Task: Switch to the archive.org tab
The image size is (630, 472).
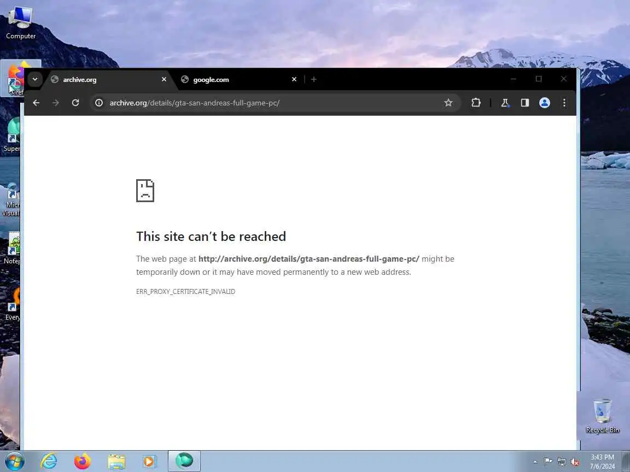Action: [108, 79]
